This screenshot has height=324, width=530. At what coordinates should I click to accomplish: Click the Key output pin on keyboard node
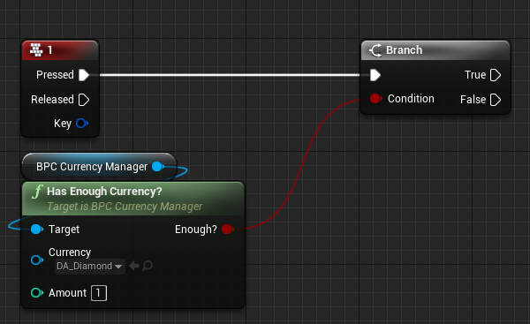click(82, 124)
